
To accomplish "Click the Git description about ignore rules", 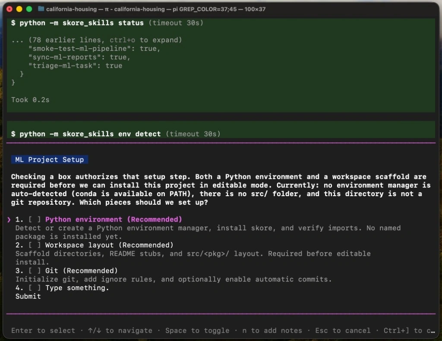I will tap(174, 279).
